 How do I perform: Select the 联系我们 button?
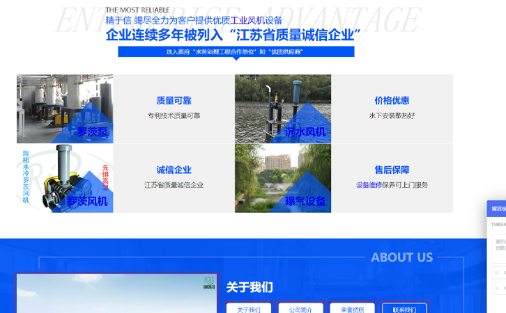click(404, 309)
